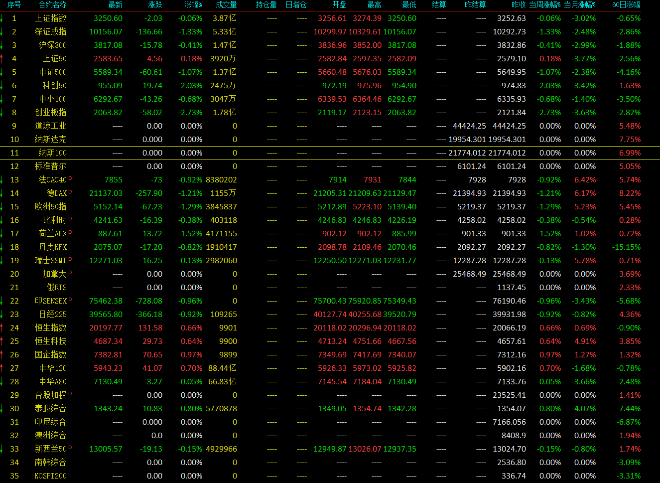This screenshot has height=483, width=660.
Task: Select the 日经225 index name
Action: [53, 315]
